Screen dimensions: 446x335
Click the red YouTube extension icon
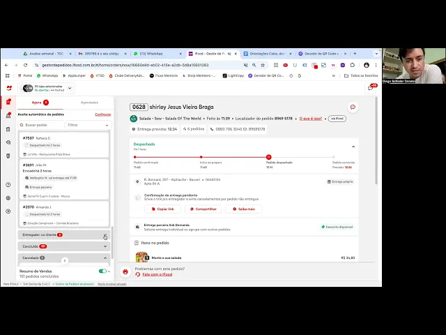(x=285, y=65)
